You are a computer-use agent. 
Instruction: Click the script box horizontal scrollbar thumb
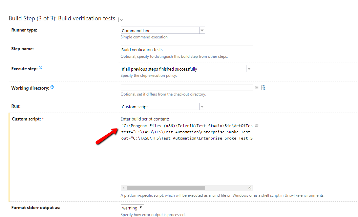tap(166, 188)
